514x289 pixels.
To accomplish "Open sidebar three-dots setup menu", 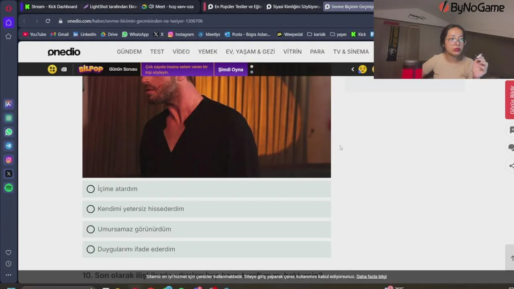I will tap(8, 275).
